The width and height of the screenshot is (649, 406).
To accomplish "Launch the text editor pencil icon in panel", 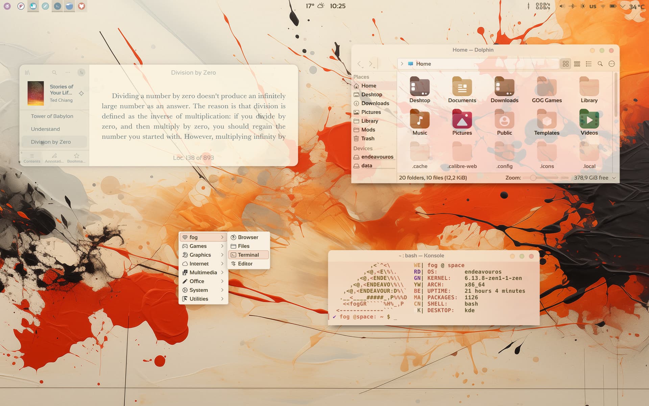I will [45, 6].
